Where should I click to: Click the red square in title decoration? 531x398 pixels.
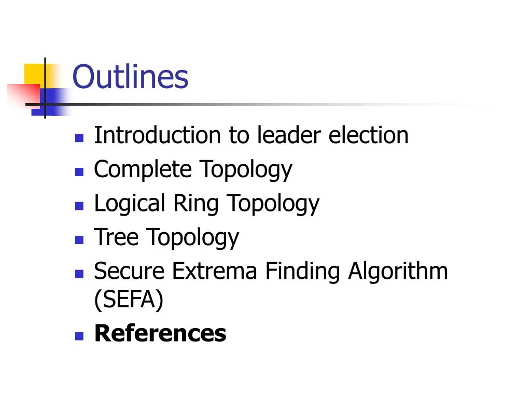pyautogui.click(x=23, y=95)
